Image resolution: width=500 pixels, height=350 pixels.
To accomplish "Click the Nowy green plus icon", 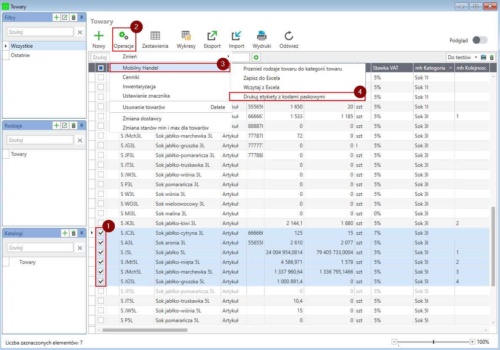I will (x=99, y=36).
